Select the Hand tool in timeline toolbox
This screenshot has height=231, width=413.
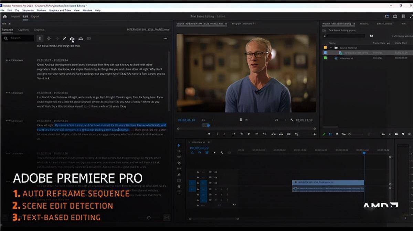pyautogui.click(x=179, y=186)
